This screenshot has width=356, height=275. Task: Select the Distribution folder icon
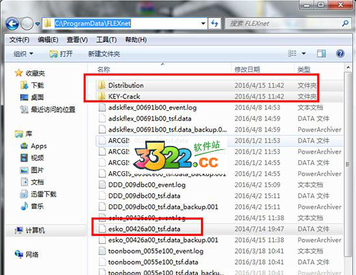click(101, 86)
